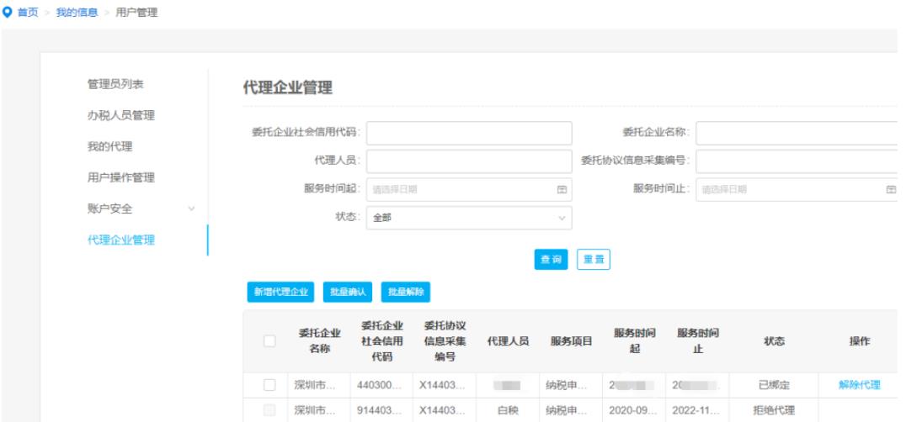Expand the 账户安全 submenu chevron
This screenshot has width=906, height=422.
pyautogui.click(x=191, y=208)
